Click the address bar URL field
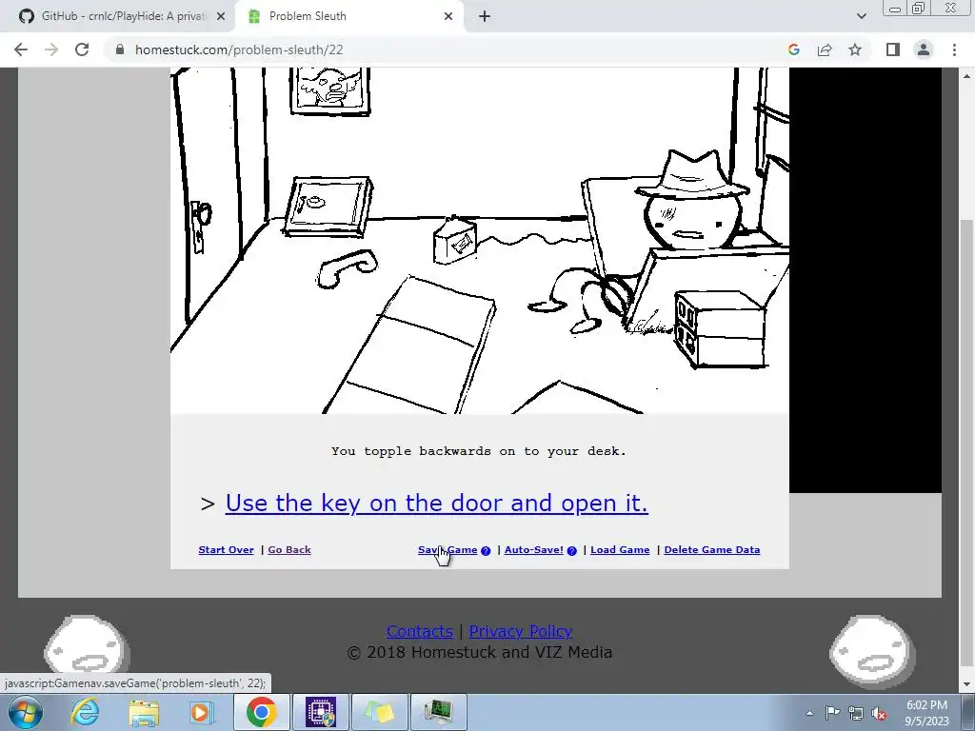 (x=448, y=49)
